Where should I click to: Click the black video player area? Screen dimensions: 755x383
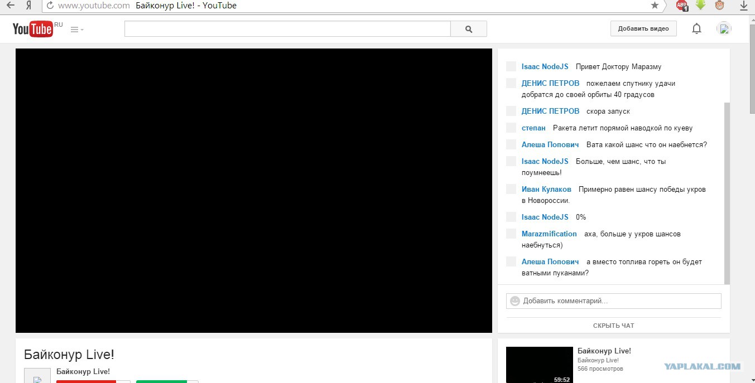pyautogui.click(x=254, y=191)
